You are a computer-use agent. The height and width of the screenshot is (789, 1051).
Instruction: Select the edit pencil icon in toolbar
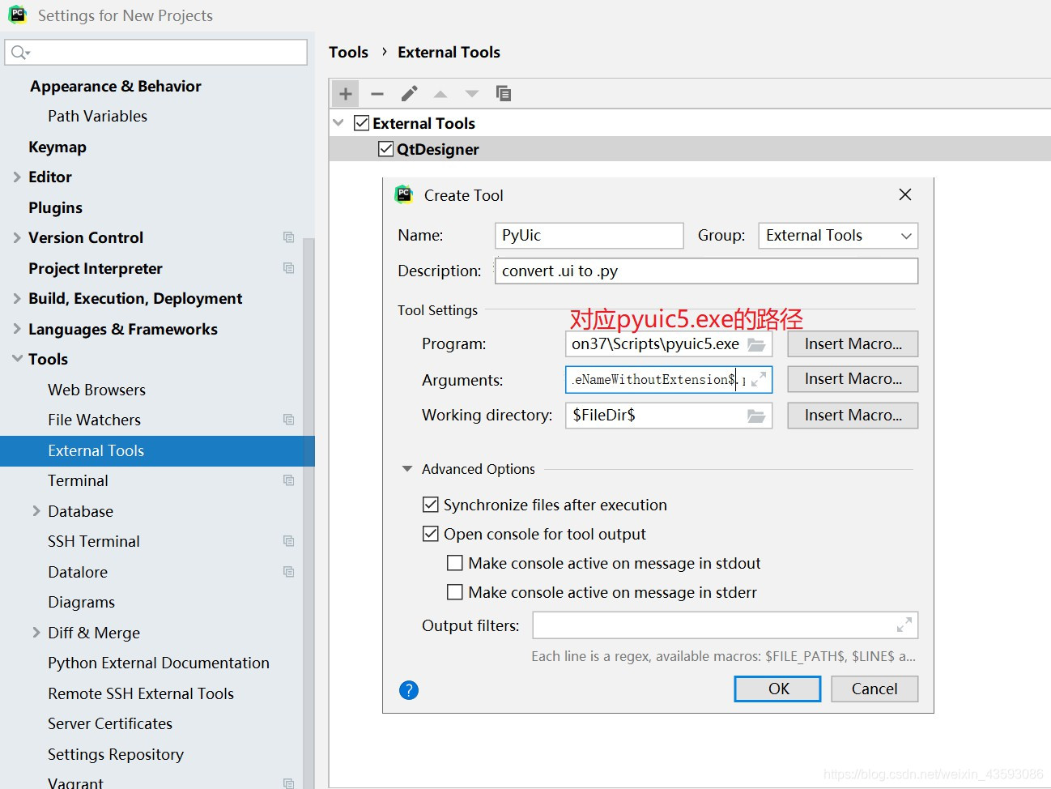coord(408,92)
